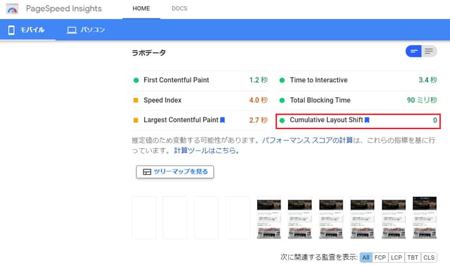
Task: Click orange square indicator for Speed Index
Action: (136, 100)
